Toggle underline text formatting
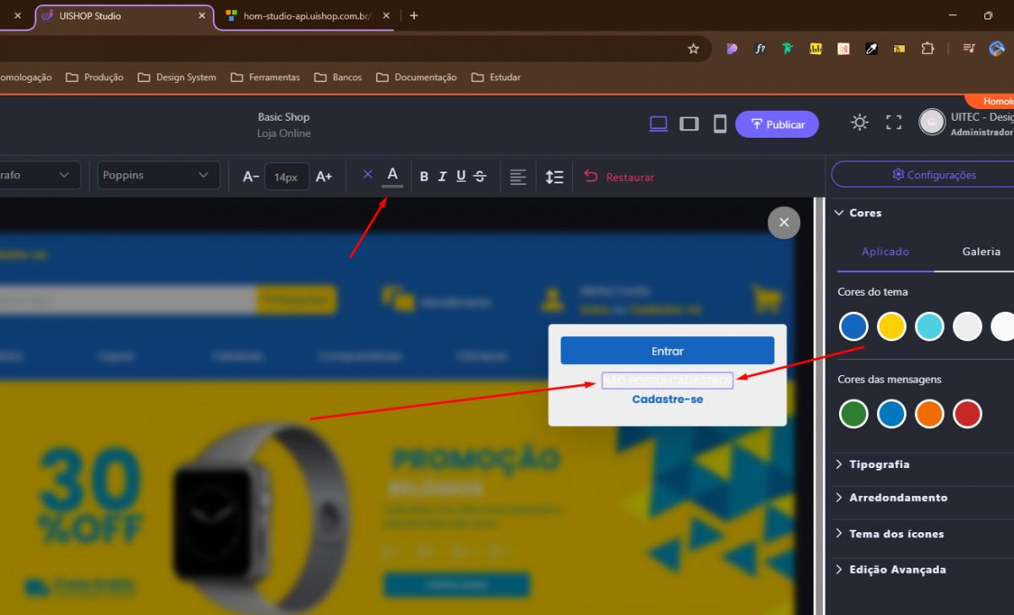Screen dimensions: 1014x615 pos(461,177)
